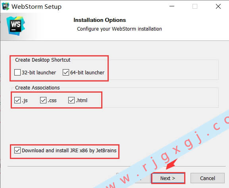This screenshot has height=188, width=229.
Task: Click the WebStorm Setup title text
Action: click(37, 7)
